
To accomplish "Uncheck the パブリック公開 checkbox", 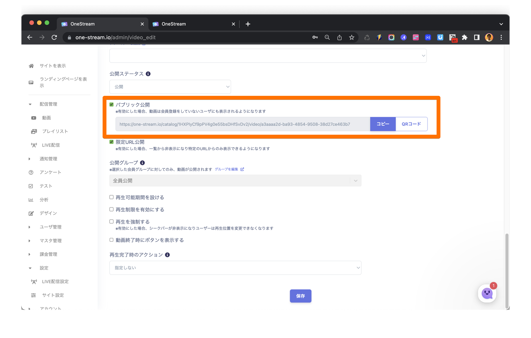I will click(x=111, y=105).
